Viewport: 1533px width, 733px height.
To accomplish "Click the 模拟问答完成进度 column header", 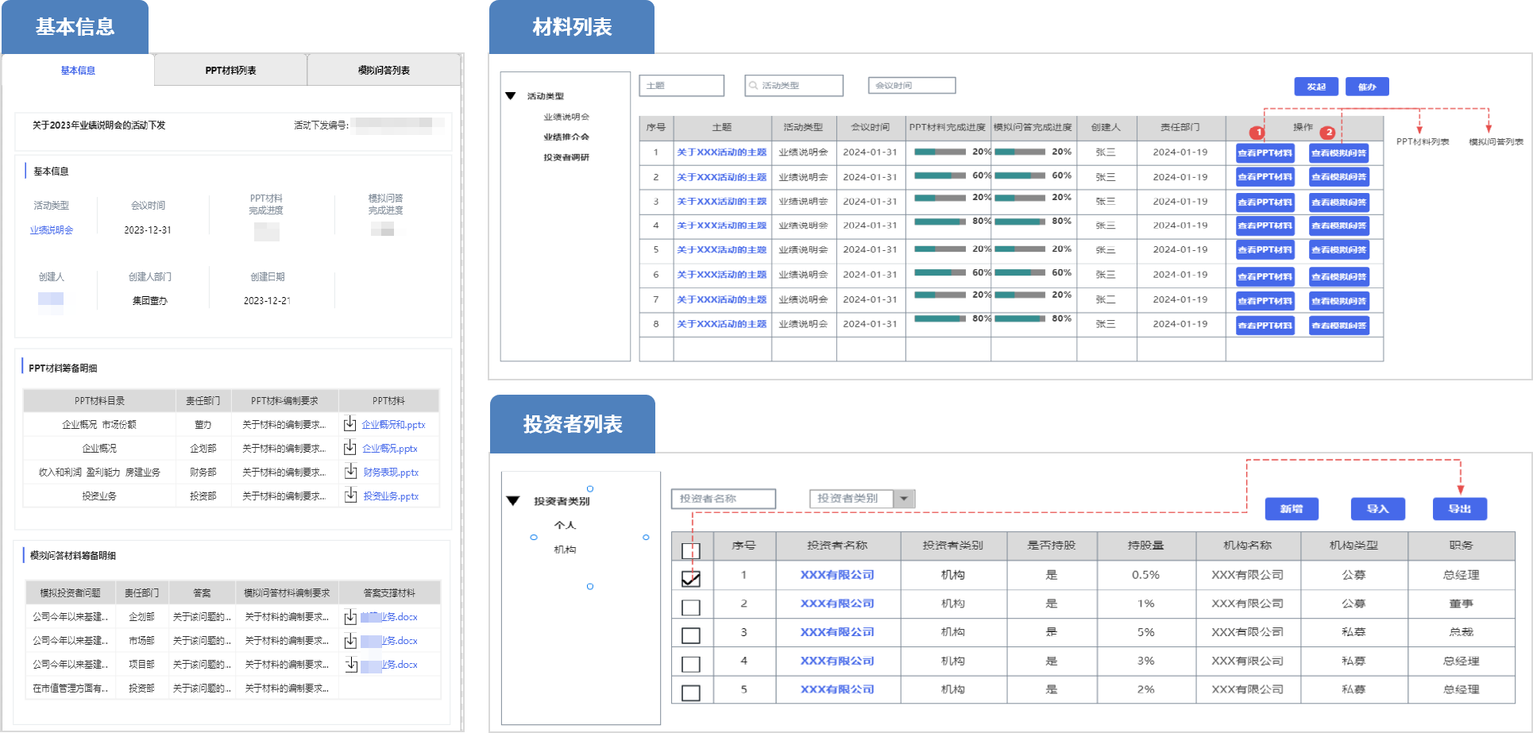I will click(x=1033, y=127).
